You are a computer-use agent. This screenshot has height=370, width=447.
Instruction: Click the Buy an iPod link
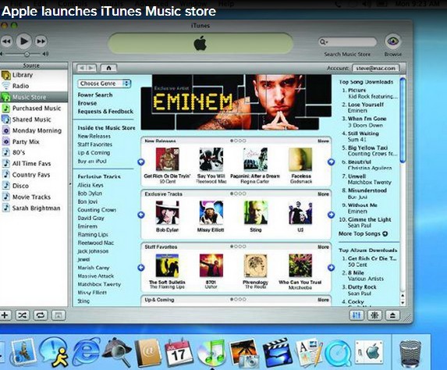[92, 161]
